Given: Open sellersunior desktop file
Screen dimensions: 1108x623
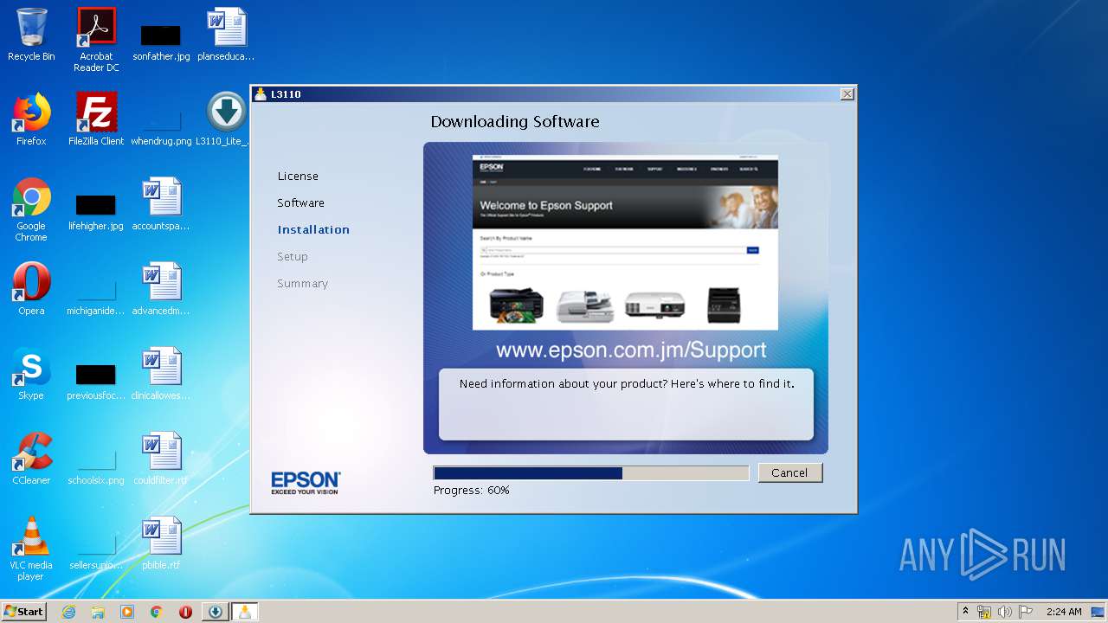Looking at the screenshot, I should point(96,551).
